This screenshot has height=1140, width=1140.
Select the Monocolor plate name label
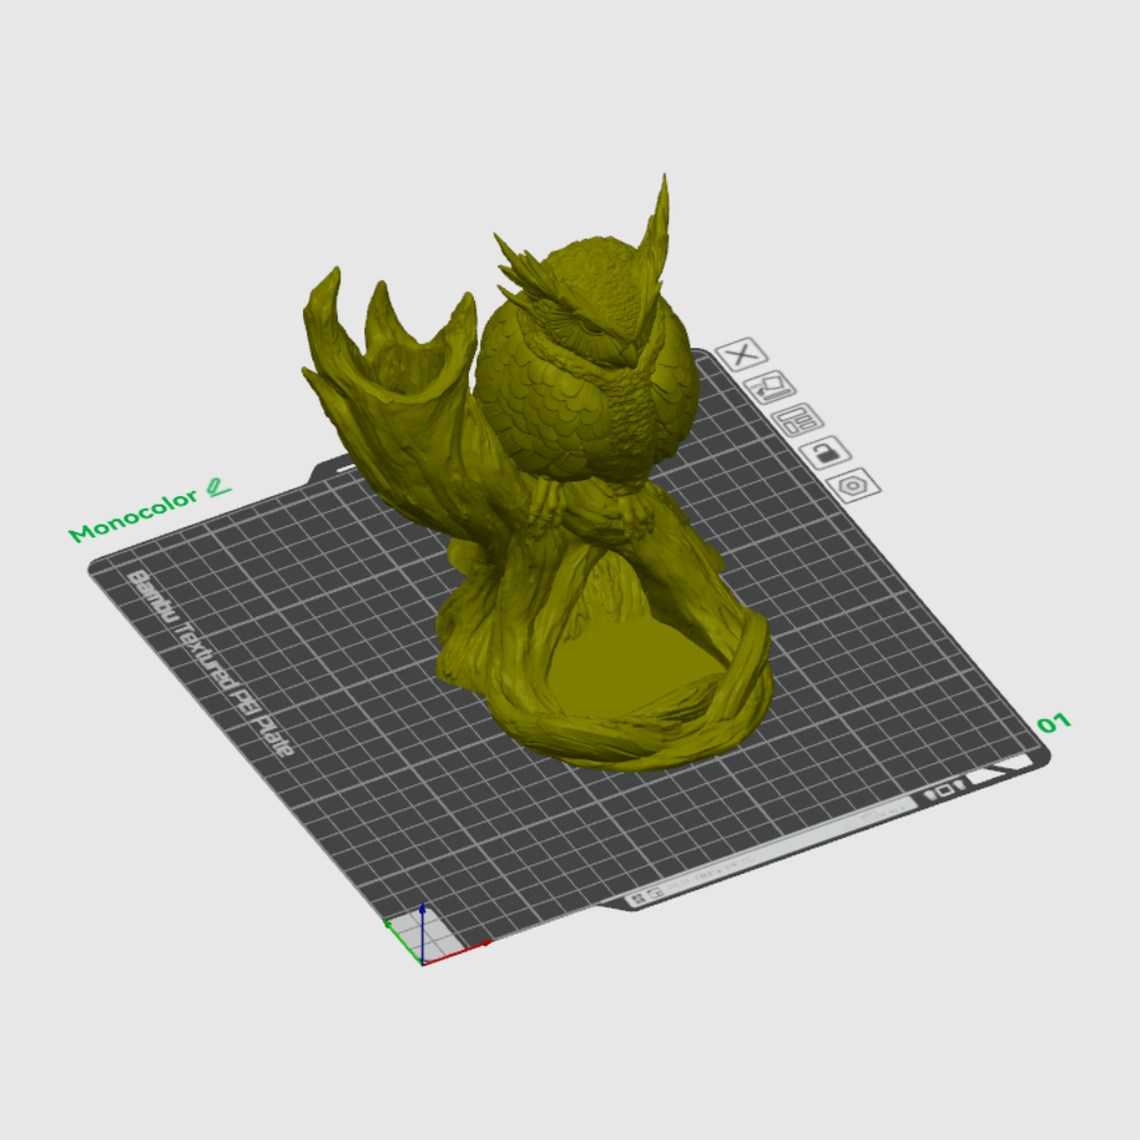[x=134, y=515]
